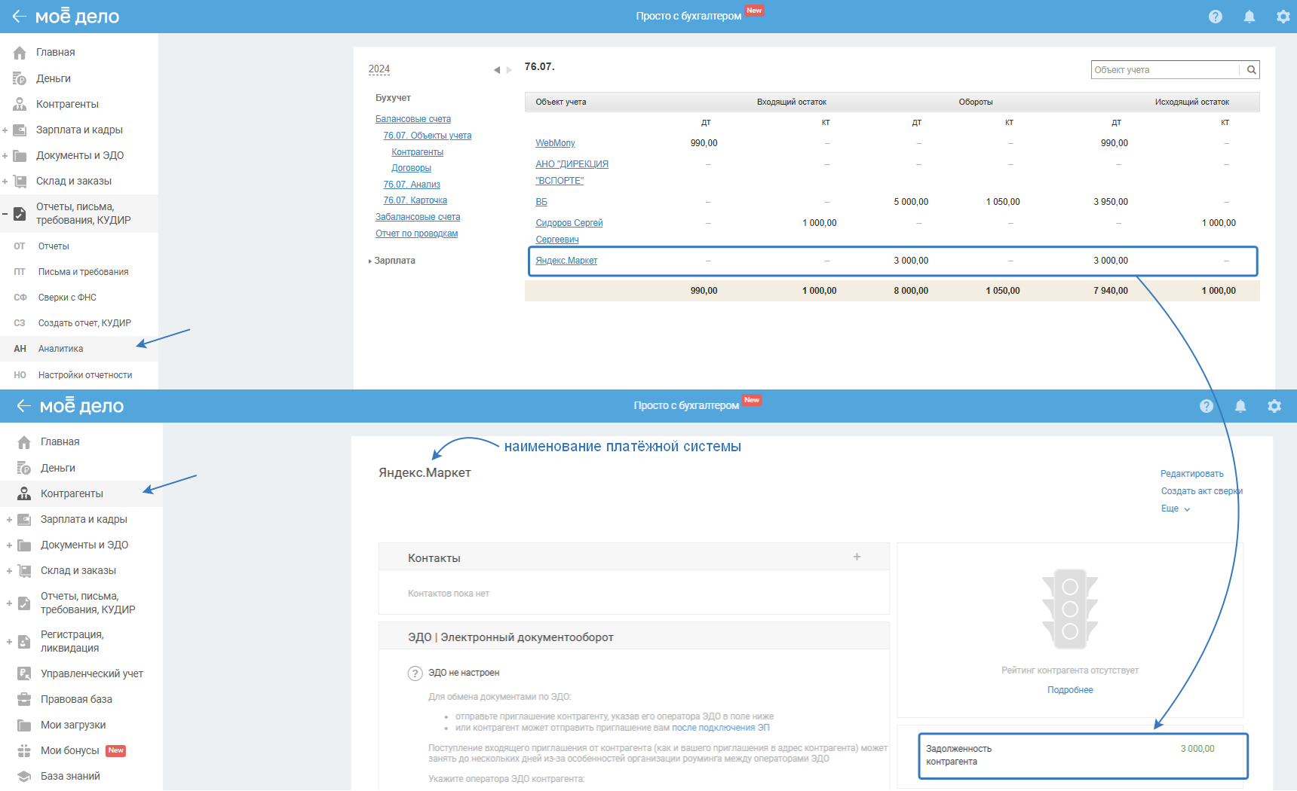Open the settings gear in the lower header
This screenshot has width=1297, height=791.
click(x=1274, y=406)
